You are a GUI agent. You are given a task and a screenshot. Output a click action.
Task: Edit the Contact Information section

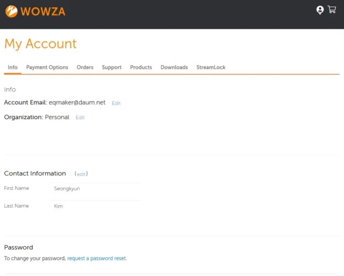click(81, 174)
